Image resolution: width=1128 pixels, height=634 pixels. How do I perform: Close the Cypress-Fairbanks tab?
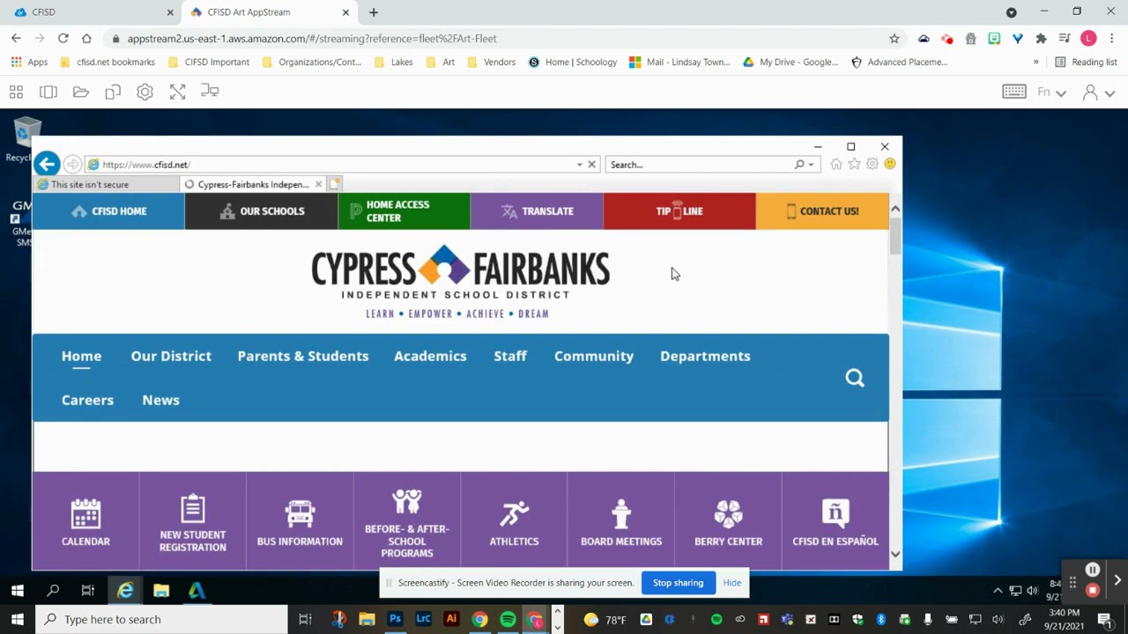[x=318, y=184]
